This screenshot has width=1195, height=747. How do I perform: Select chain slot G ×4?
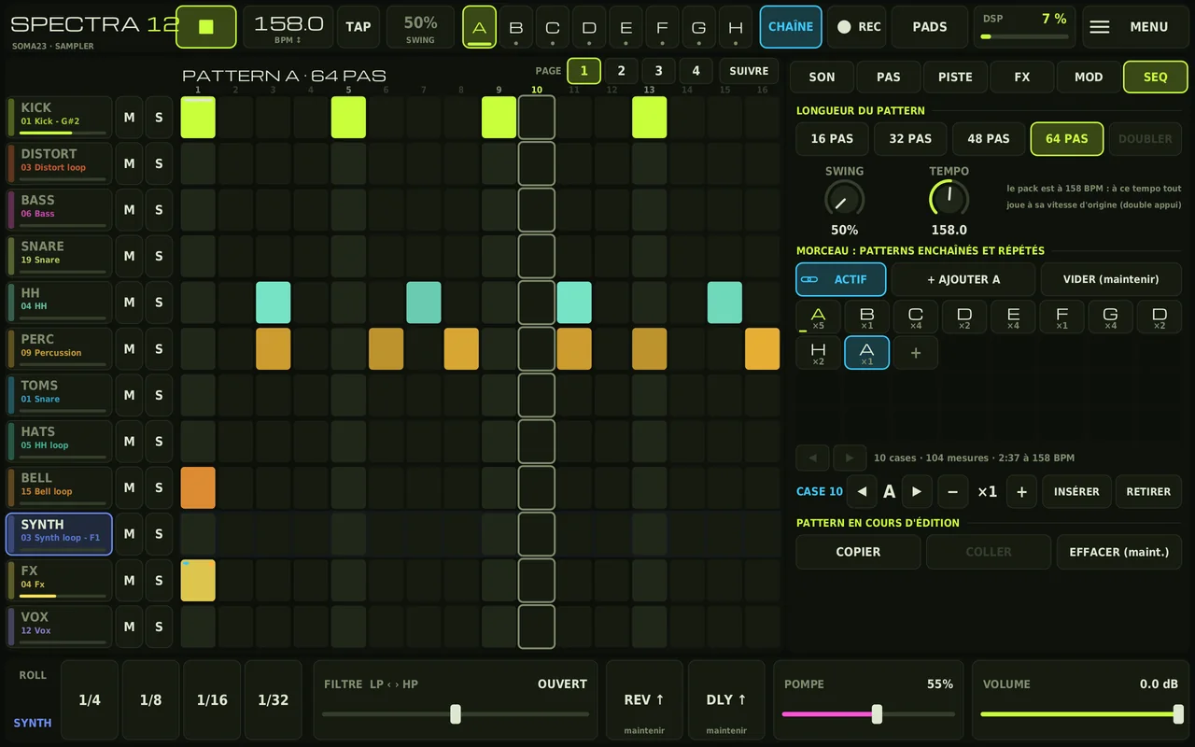pos(1110,317)
